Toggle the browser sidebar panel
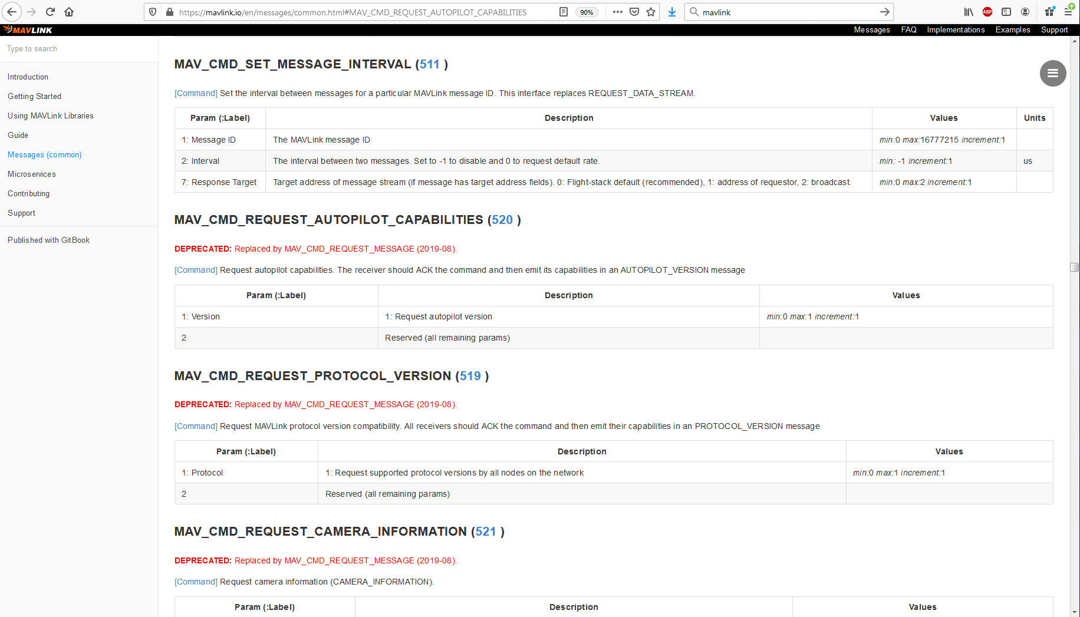The height and width of the screenshot is (617, 1080). pos(1006,12)
